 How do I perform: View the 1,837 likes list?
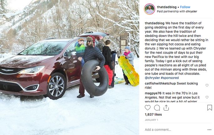(x=153, y=115)
